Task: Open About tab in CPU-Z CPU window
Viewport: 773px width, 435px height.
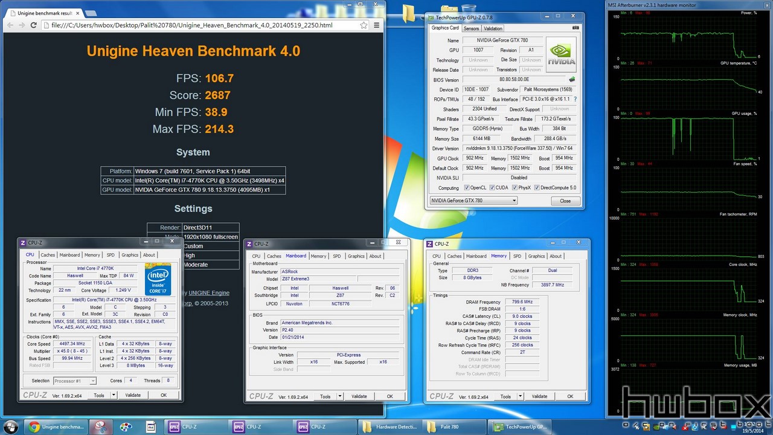Action: tap(149, 255)
